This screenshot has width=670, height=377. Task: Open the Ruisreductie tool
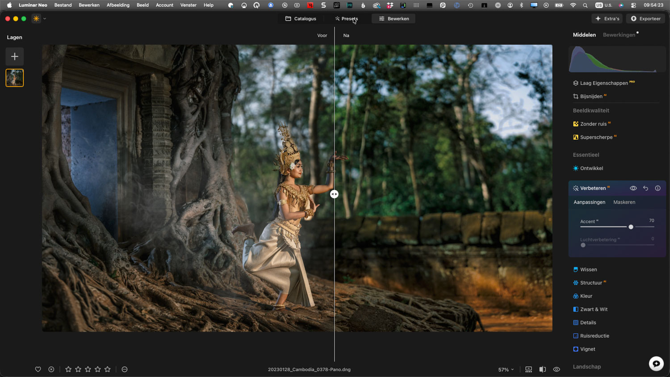(x=591, y=336)
